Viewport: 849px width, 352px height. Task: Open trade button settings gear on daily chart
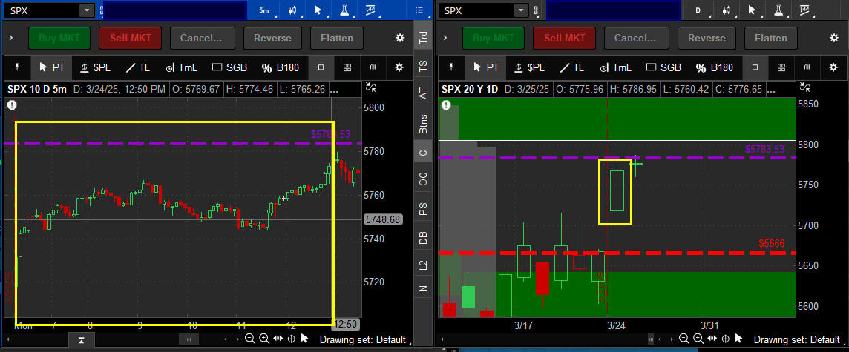click(x=834, y=38)
